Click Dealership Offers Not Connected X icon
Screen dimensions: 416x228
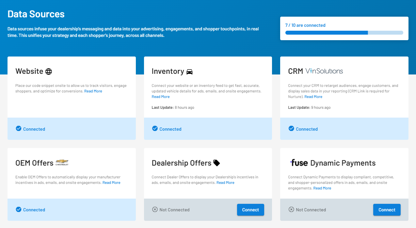(x=155, y=209)
